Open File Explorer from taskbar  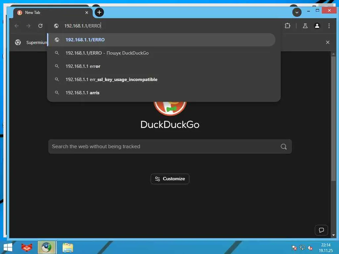click(x=68, y=247)
